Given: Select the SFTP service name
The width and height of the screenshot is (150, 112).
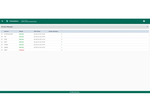Looking at the screenshot, I should [6, 42].
